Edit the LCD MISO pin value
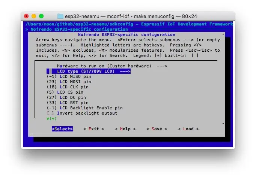The height and width of the screenshot is (179, 256). click(x=69, y=76)
